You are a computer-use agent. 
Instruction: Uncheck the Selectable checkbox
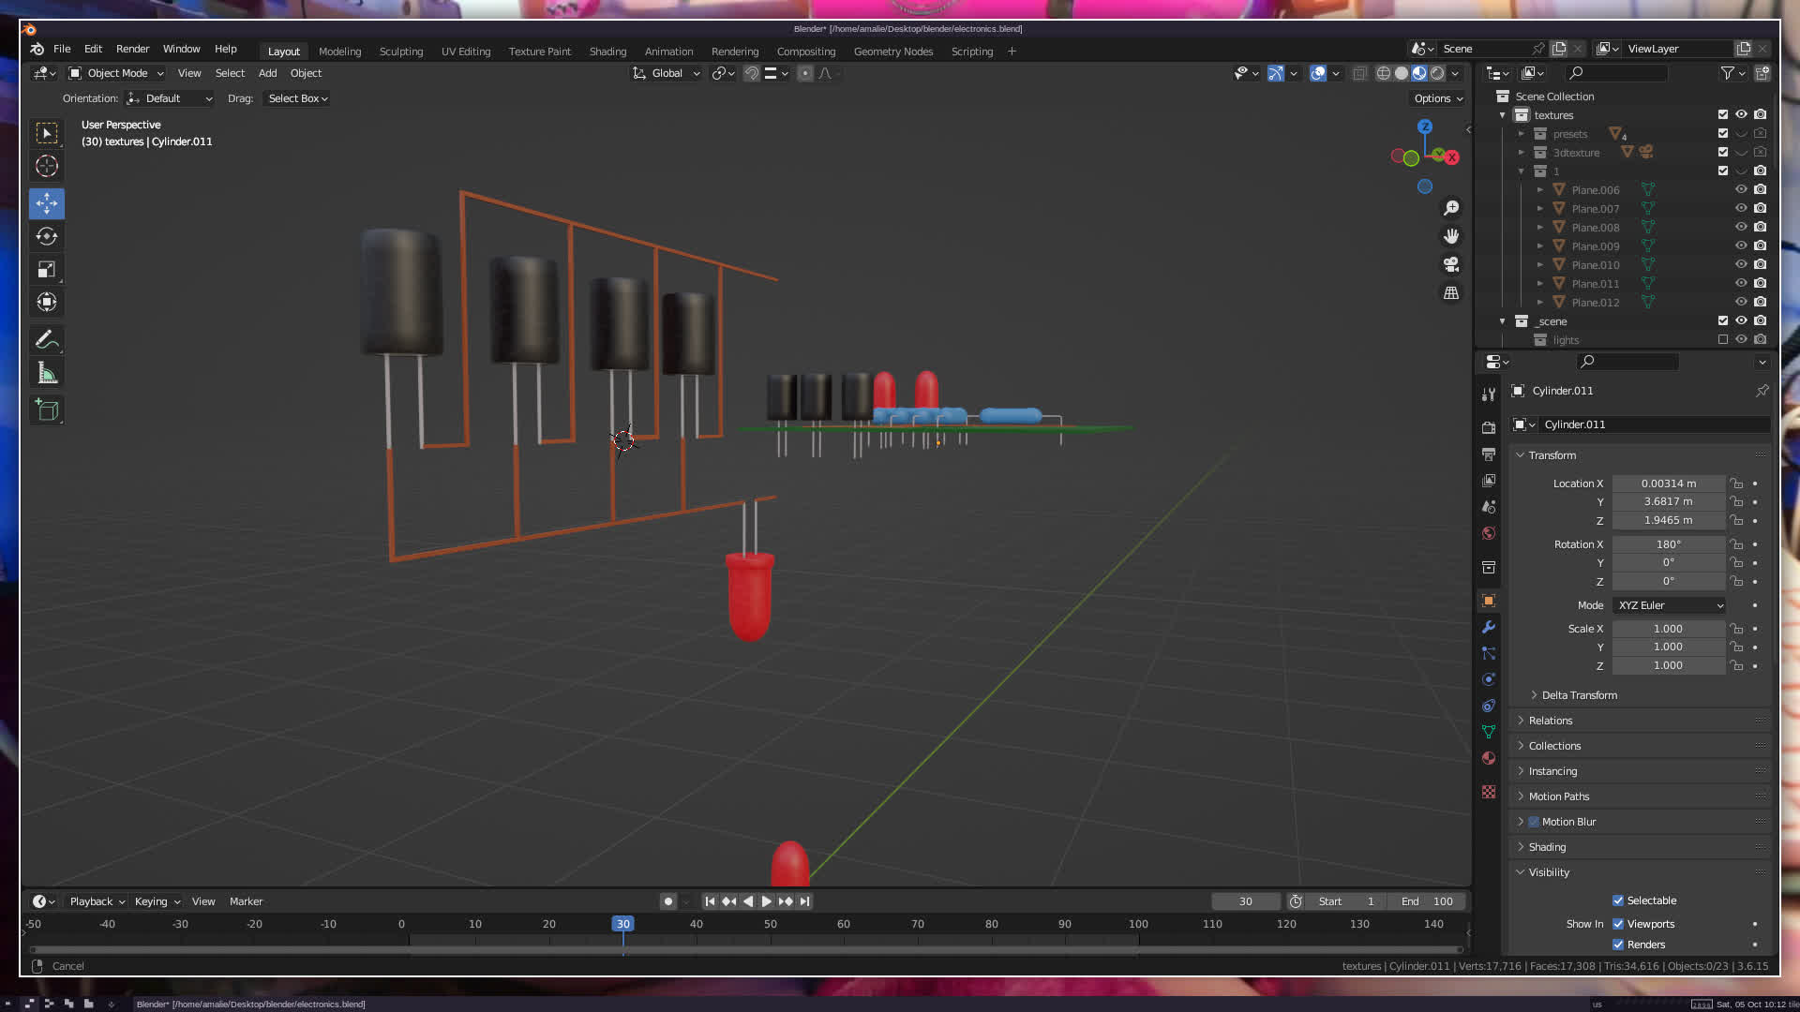tap(1618, 900)
